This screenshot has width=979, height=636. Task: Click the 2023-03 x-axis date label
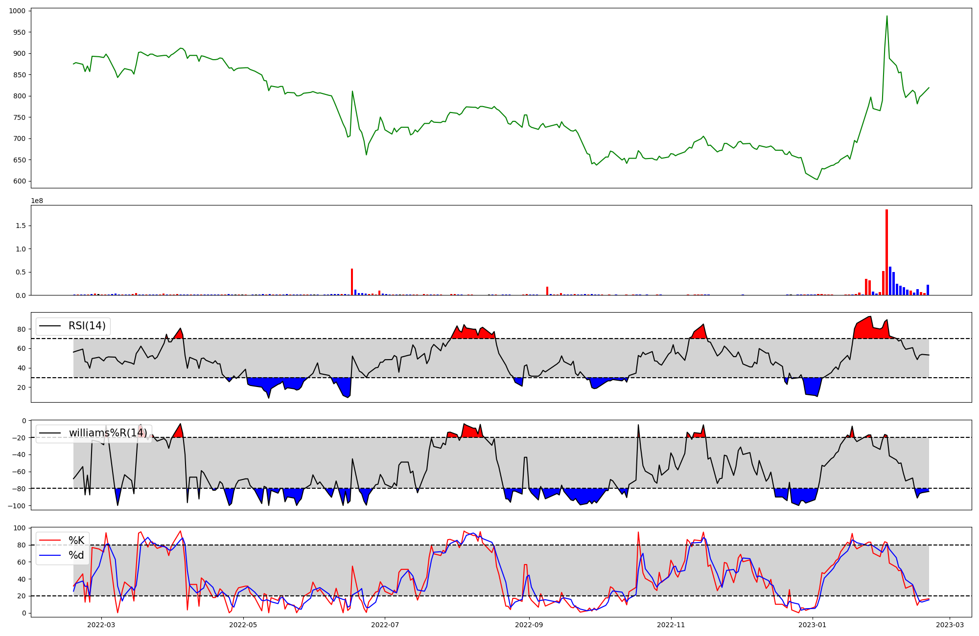(950, 625)
